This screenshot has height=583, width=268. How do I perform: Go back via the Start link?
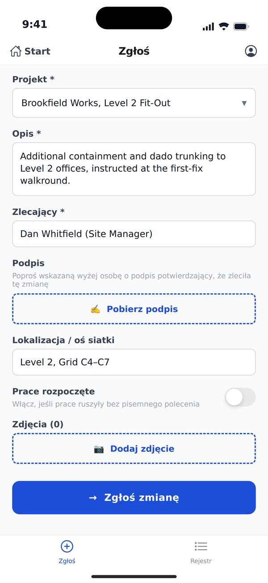30,51
